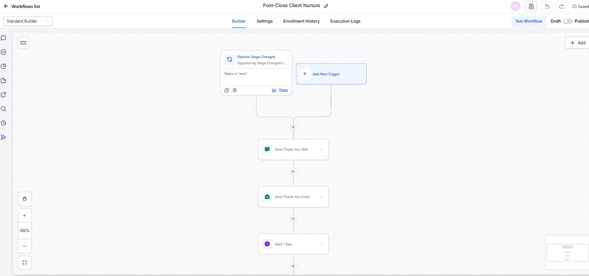
Task: Copy the Pipeline Stage Changed trigger
Action: point(226,90)
